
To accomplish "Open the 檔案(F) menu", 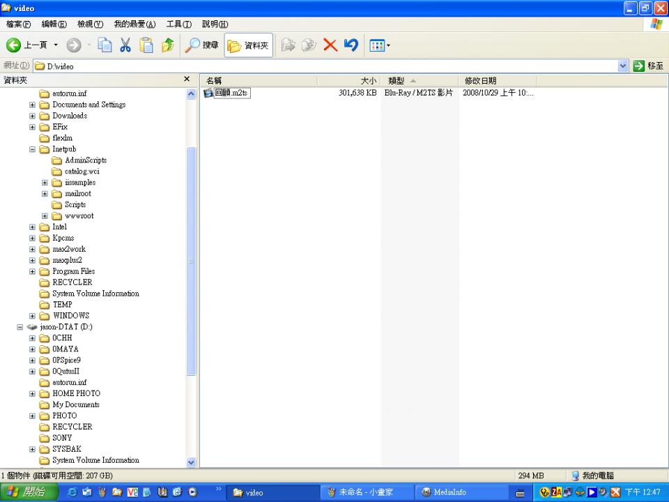I will click(18, 24).
